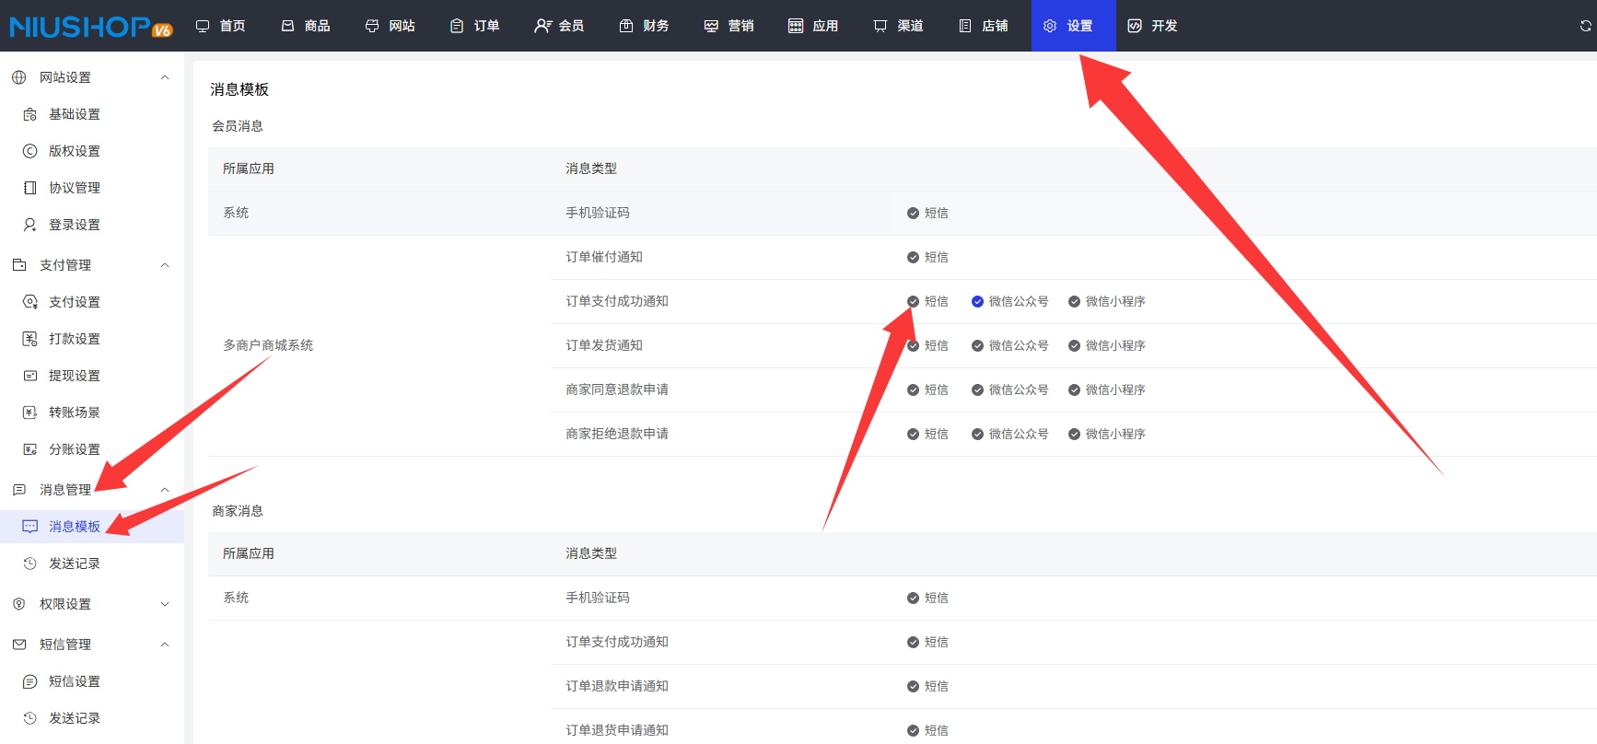Screen dimensions: 1597x744
Task: Click the 打款设置 sidebar icon
Action: 29,339
